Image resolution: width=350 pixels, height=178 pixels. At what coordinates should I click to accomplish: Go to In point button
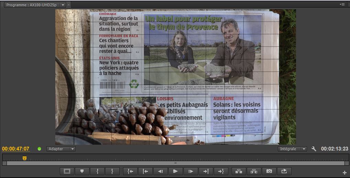pyautogui.click(x=130, y=171)
